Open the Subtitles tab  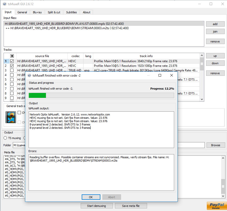point(71,12)
